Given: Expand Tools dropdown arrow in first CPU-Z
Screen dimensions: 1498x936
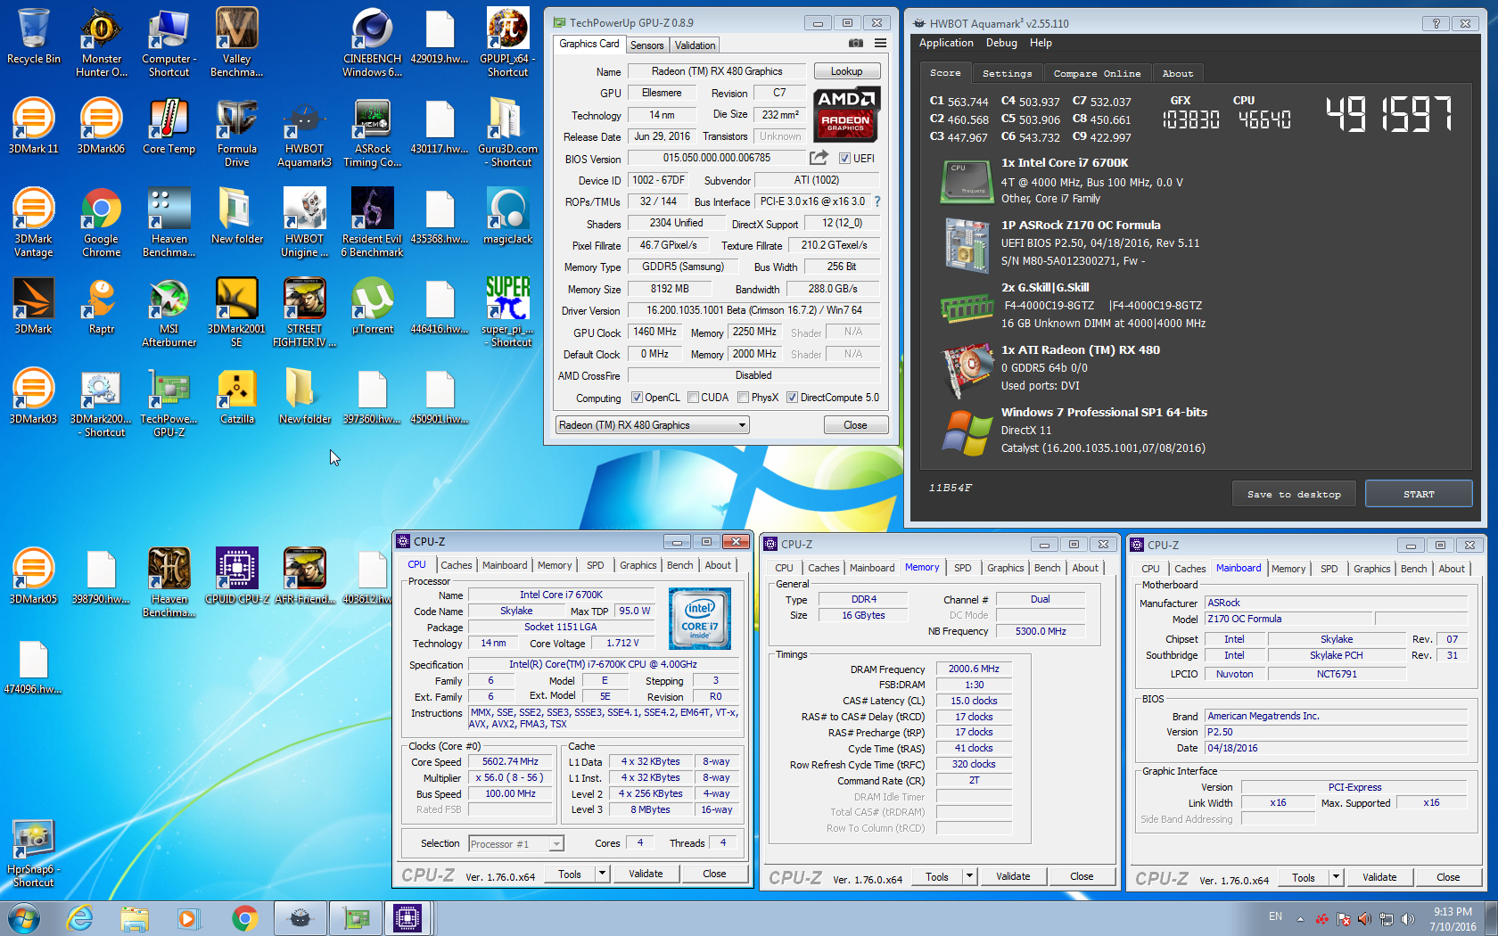Looking at the screenshot, I should click(x=603, y=874).
